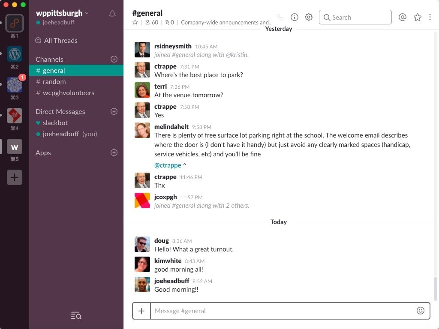Star the #general channel

(135, 22)
